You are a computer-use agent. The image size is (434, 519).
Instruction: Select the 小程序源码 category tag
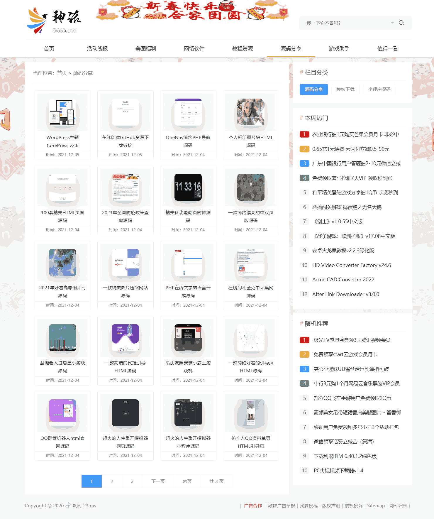[x=379, y=89]
